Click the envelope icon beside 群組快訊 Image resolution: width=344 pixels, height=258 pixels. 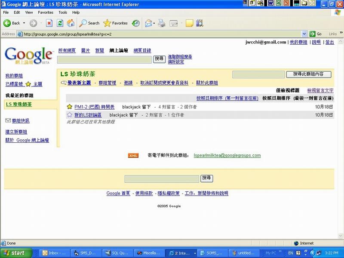(x=8, y=120)
